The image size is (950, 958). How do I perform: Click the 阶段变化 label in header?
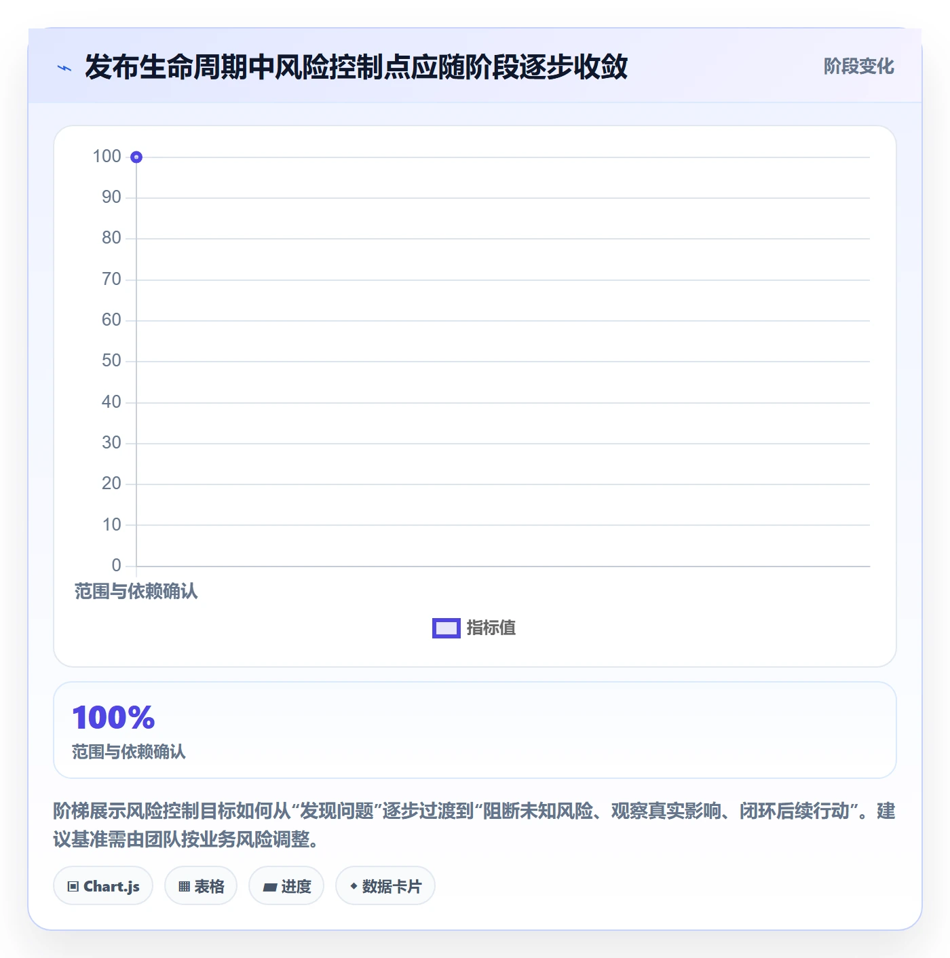click(858, 66)
